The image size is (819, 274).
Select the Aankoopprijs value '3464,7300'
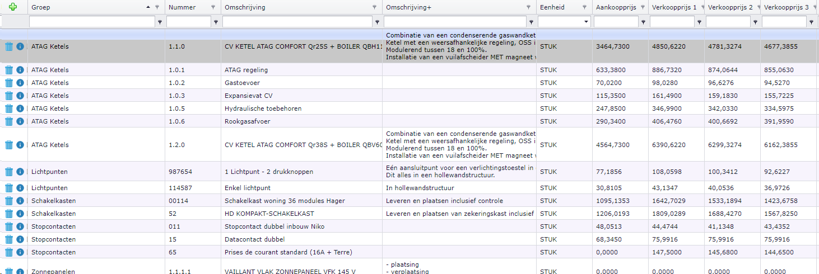tap(613, 46)
